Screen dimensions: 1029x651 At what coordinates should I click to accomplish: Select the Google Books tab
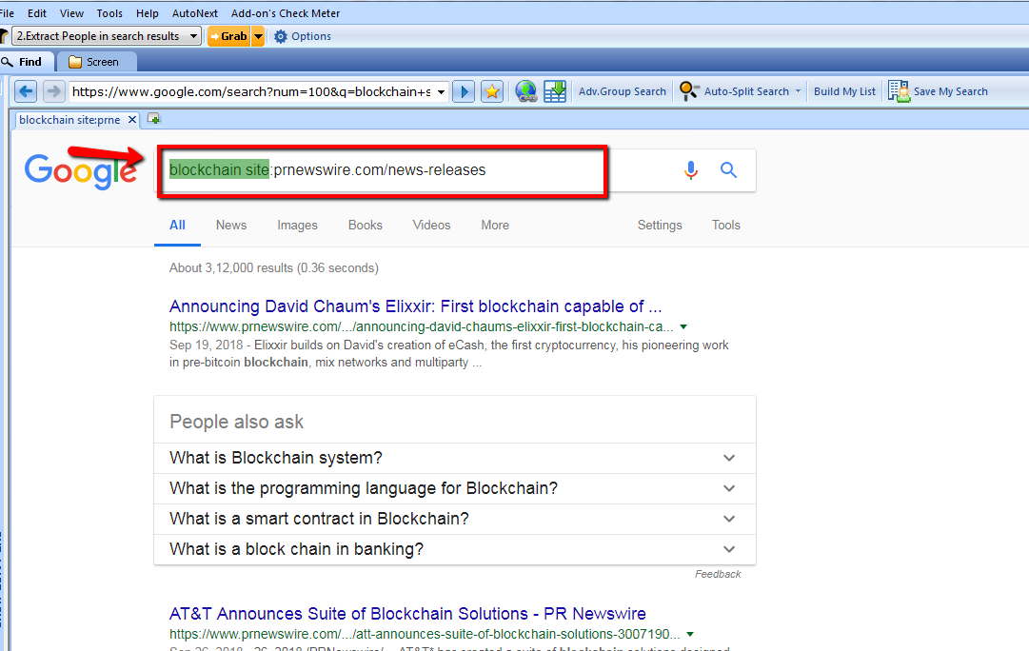point(365,226)
